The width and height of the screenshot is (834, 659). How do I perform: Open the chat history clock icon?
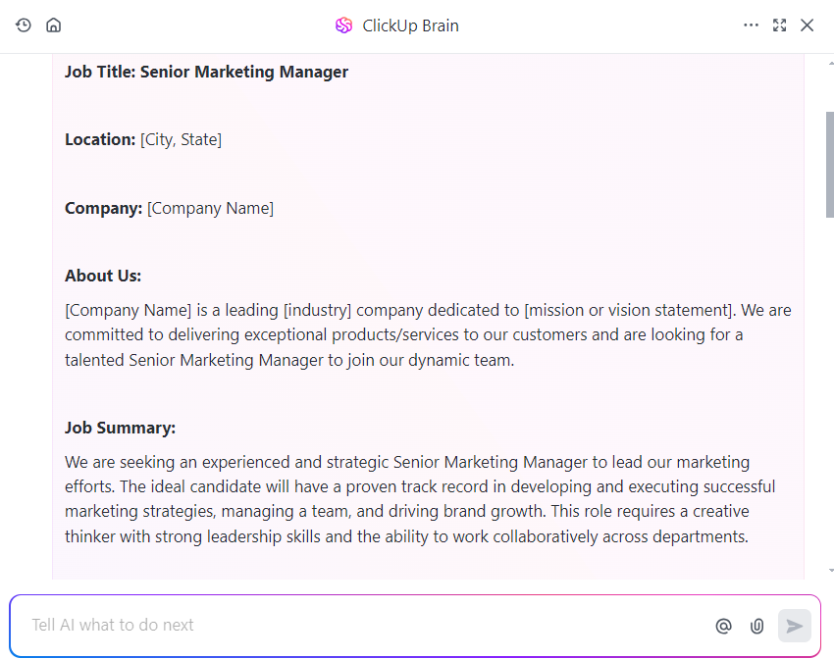click(23, 25)
